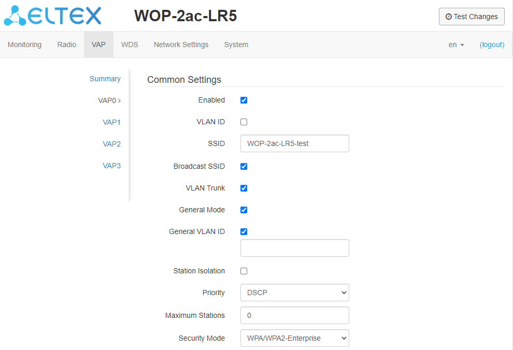Open the Priority DSCP dropdown
The height and width of the screenshot is (350, 513).
click(295, 293)
